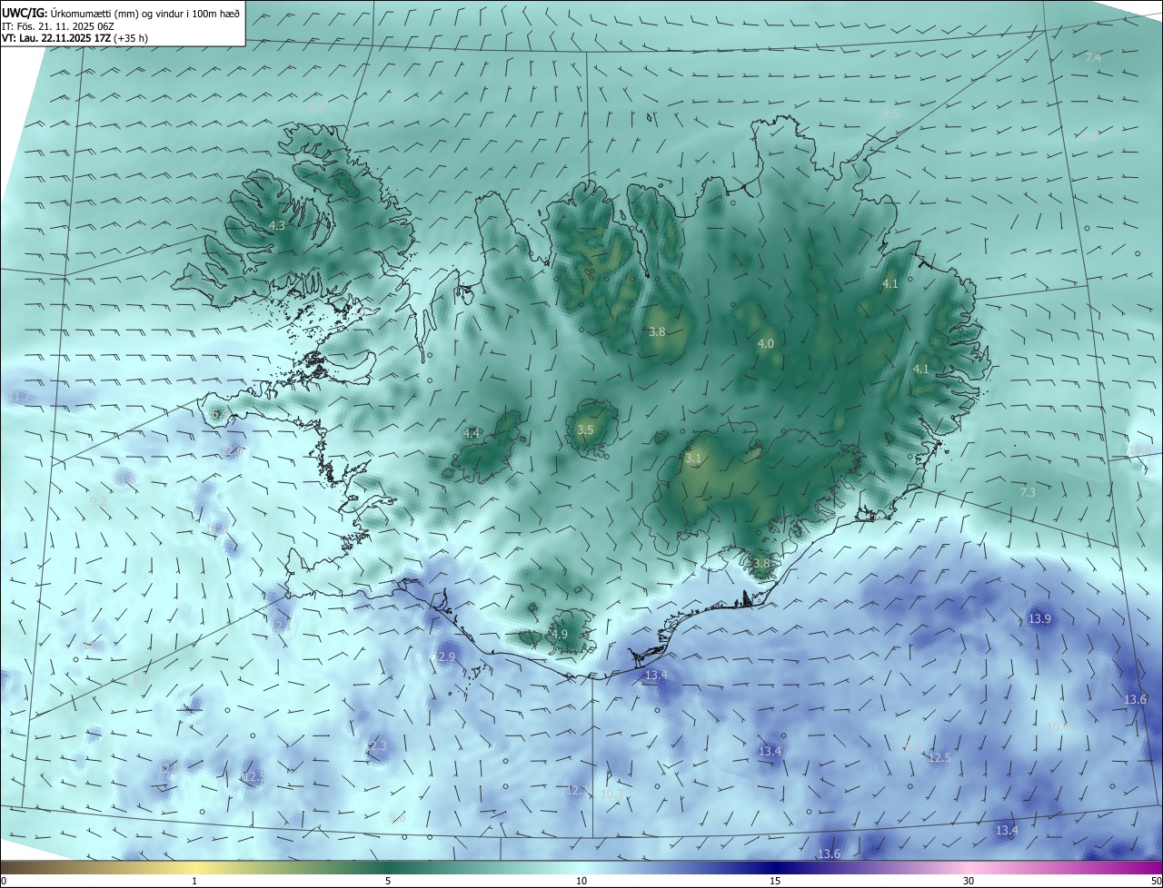
Task: Select the legend tick label 5
Action: pyautogui.click(x=388, y=881)
